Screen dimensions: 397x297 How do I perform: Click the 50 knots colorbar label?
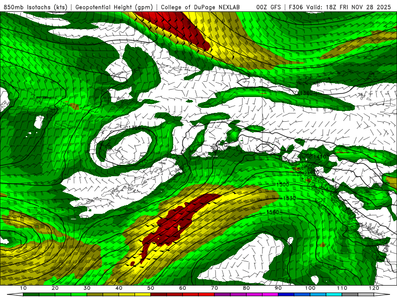coord(151,288)
